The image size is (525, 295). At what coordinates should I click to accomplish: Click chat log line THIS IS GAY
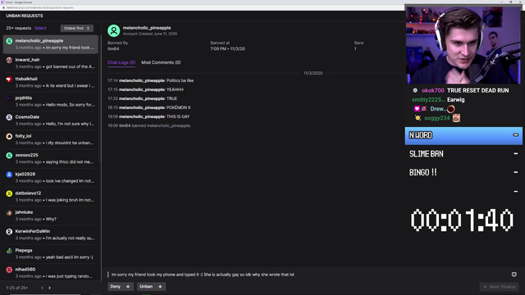148,116
